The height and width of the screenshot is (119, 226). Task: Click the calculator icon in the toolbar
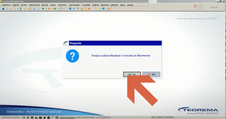point(74,9)
